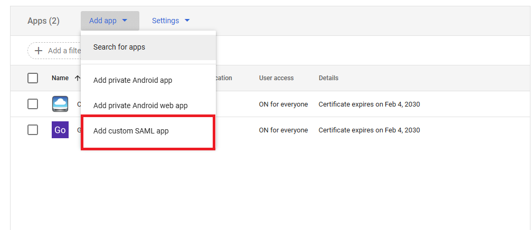Select Add private Android web app

point(148,106)
